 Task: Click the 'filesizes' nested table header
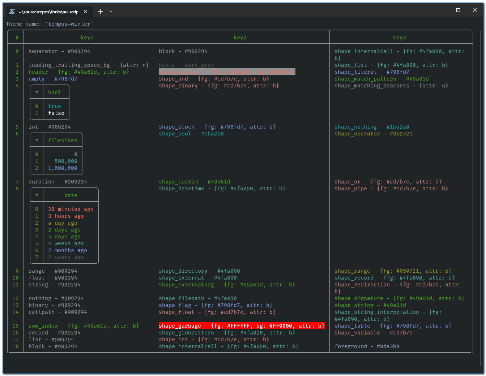pos(63,141)
